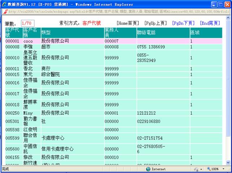This screenshot has width=232, height=173.
Task: Click the Internet zone globe icon
Action: 148,169
